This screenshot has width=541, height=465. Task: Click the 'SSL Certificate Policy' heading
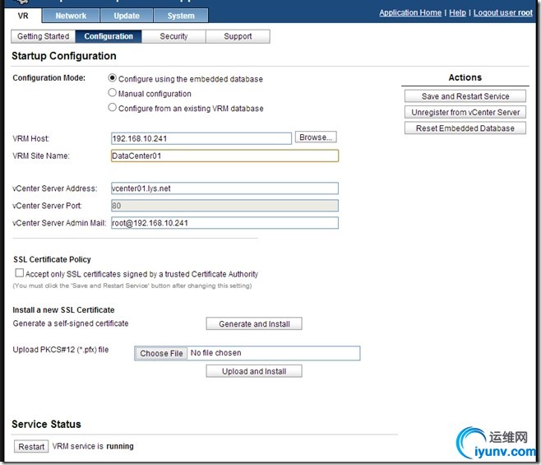coord(52,259)
